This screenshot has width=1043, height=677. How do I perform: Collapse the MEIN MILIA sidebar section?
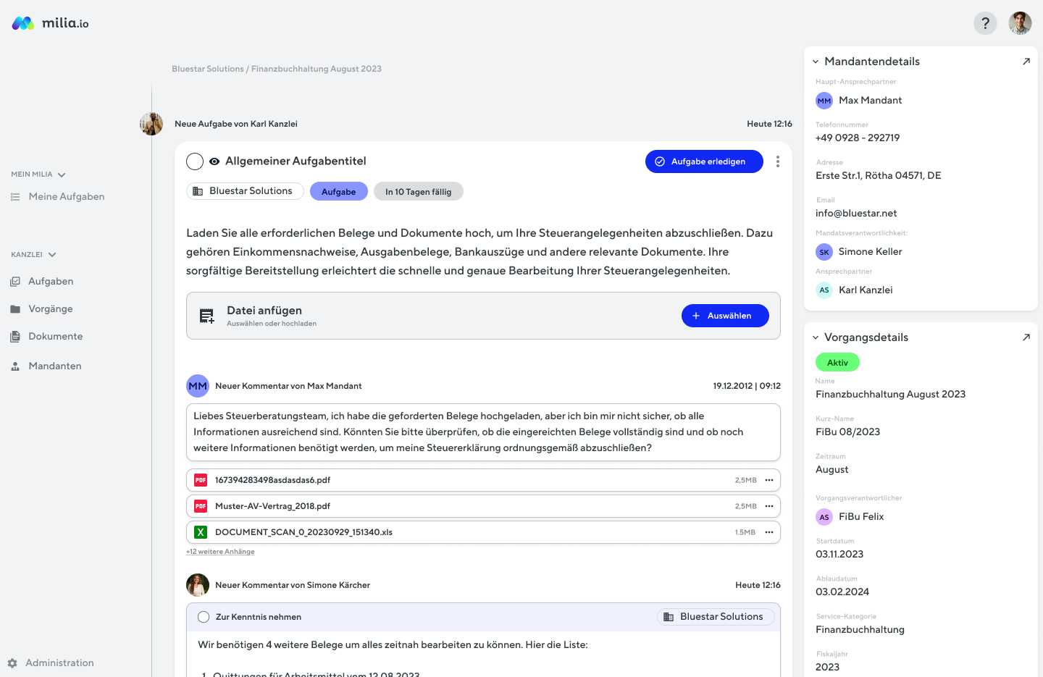coord(62,174)
